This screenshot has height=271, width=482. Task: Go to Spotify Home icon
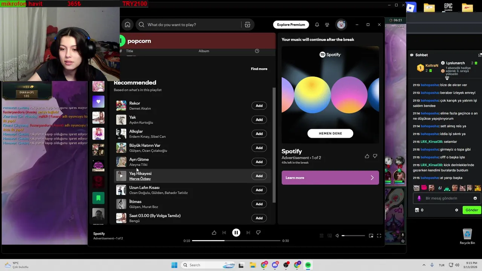[127, 24]
